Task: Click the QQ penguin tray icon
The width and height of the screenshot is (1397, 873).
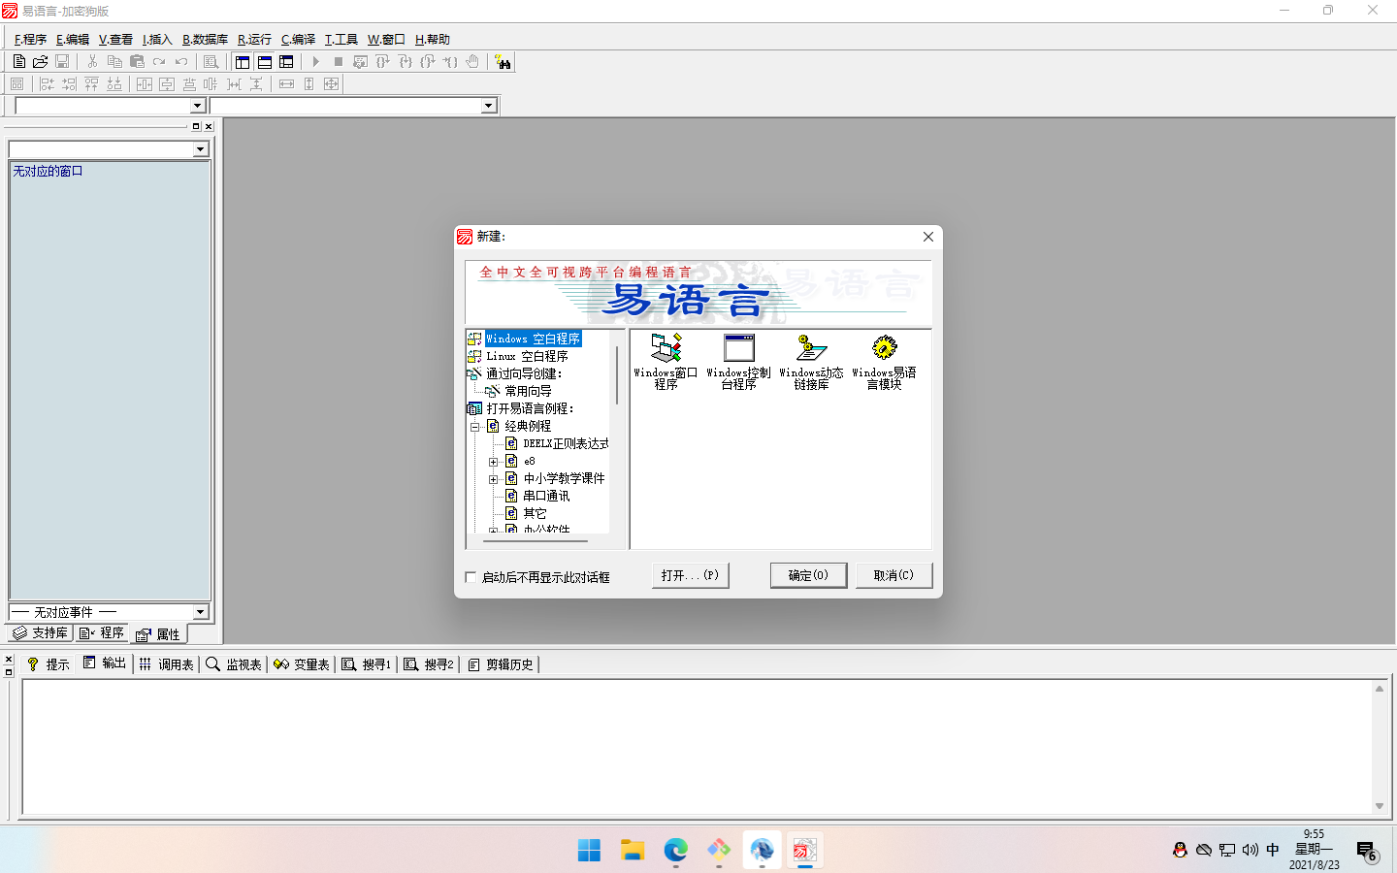Action: point(1180,850)
